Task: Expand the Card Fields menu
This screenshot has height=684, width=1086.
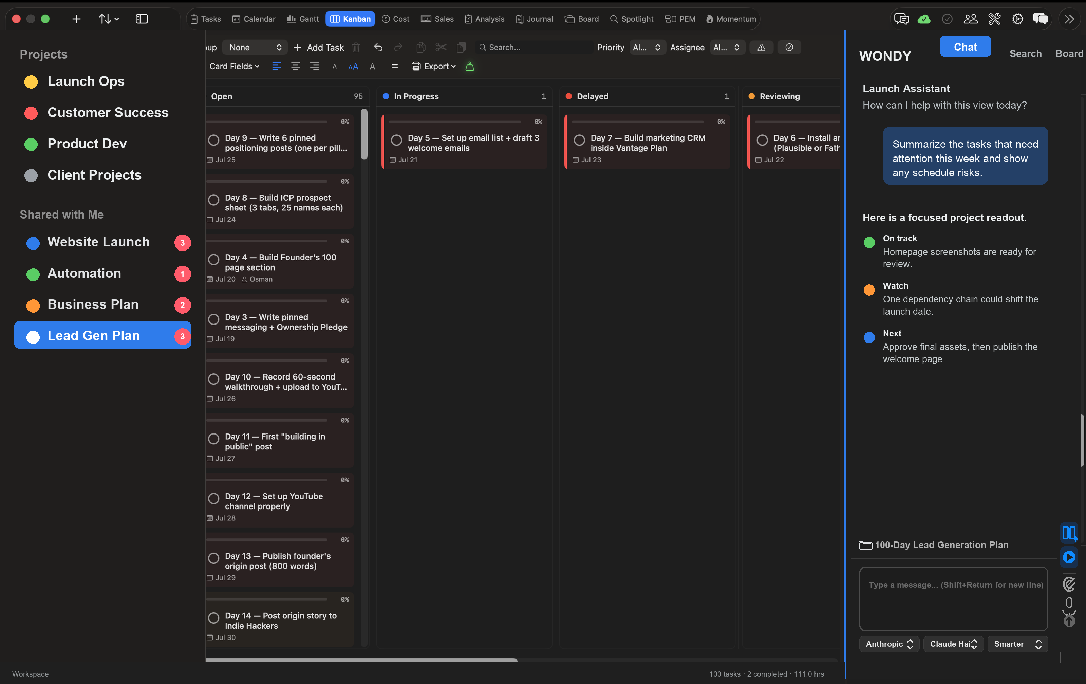Action: [x=234, y=66]
